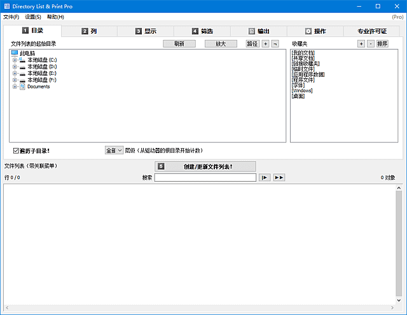Screen dimensions: 407x315
Task: Switch to the 筛选 tab
Action: [x=203, y=30]
